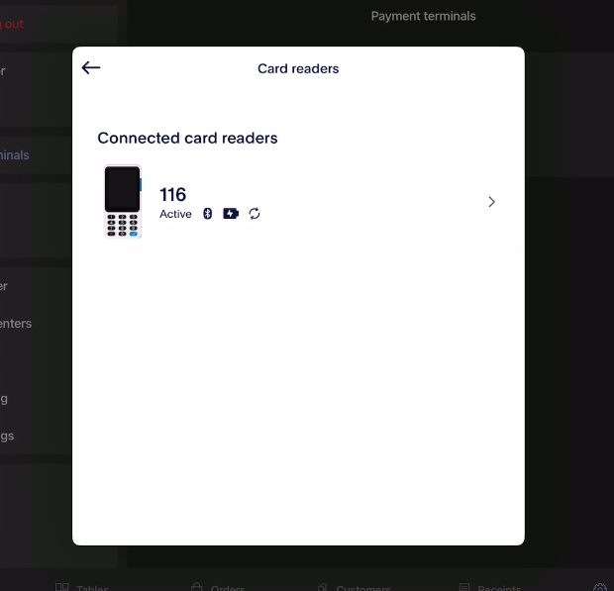The image size is (614, 591).
Task: Click the battery charging icon for reader 116
Action: coord(231,214)
